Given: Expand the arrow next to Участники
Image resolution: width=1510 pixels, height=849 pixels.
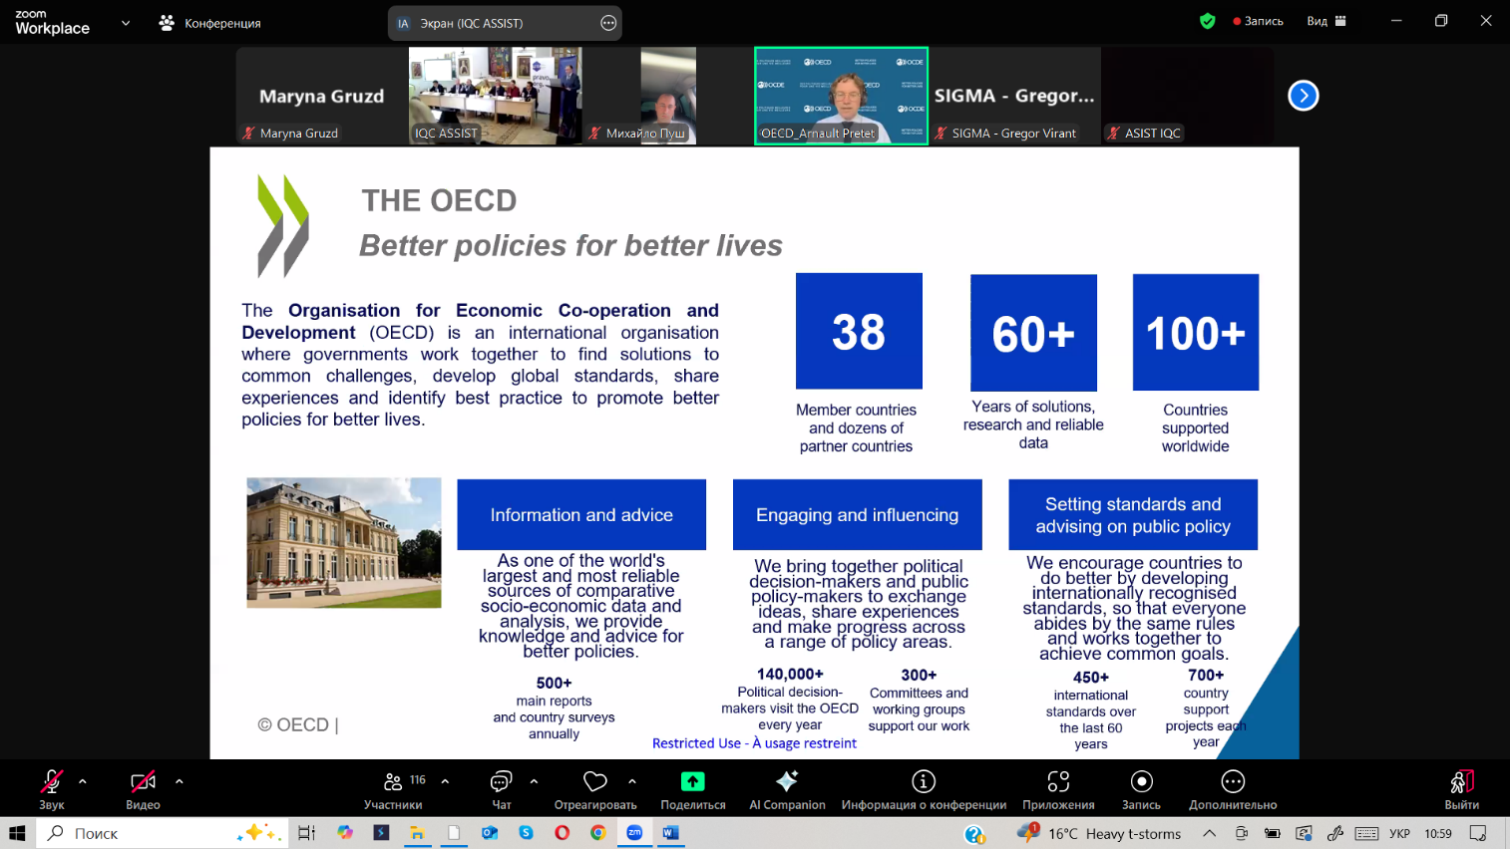Looking at the screenshot, I should click(445, 781).
